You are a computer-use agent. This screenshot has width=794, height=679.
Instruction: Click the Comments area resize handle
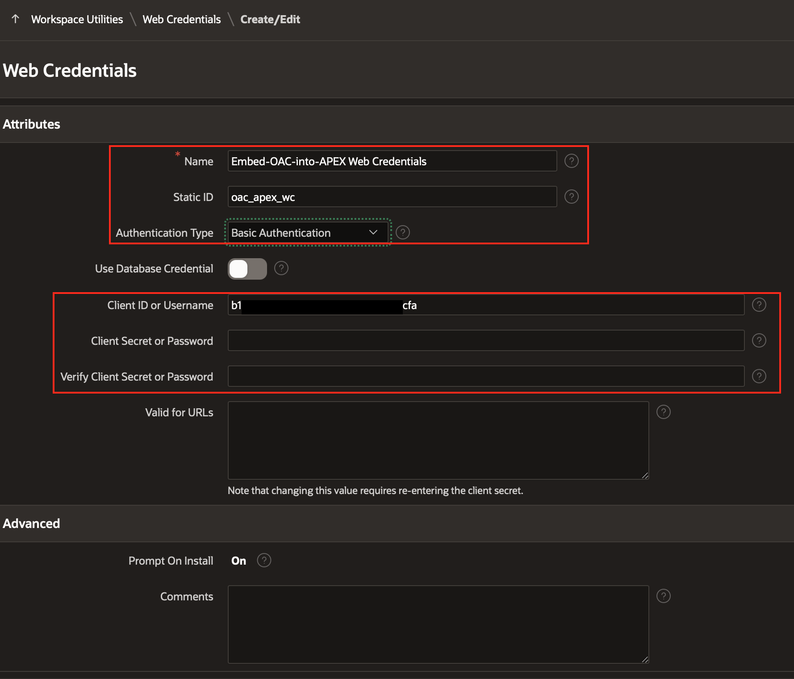tap(645, 660)
